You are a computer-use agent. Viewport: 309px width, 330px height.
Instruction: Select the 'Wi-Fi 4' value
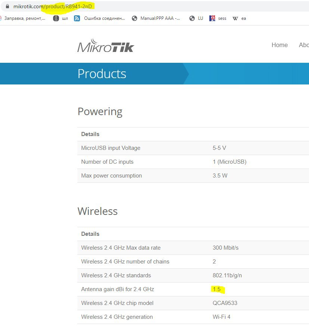[x=222, y=317]
